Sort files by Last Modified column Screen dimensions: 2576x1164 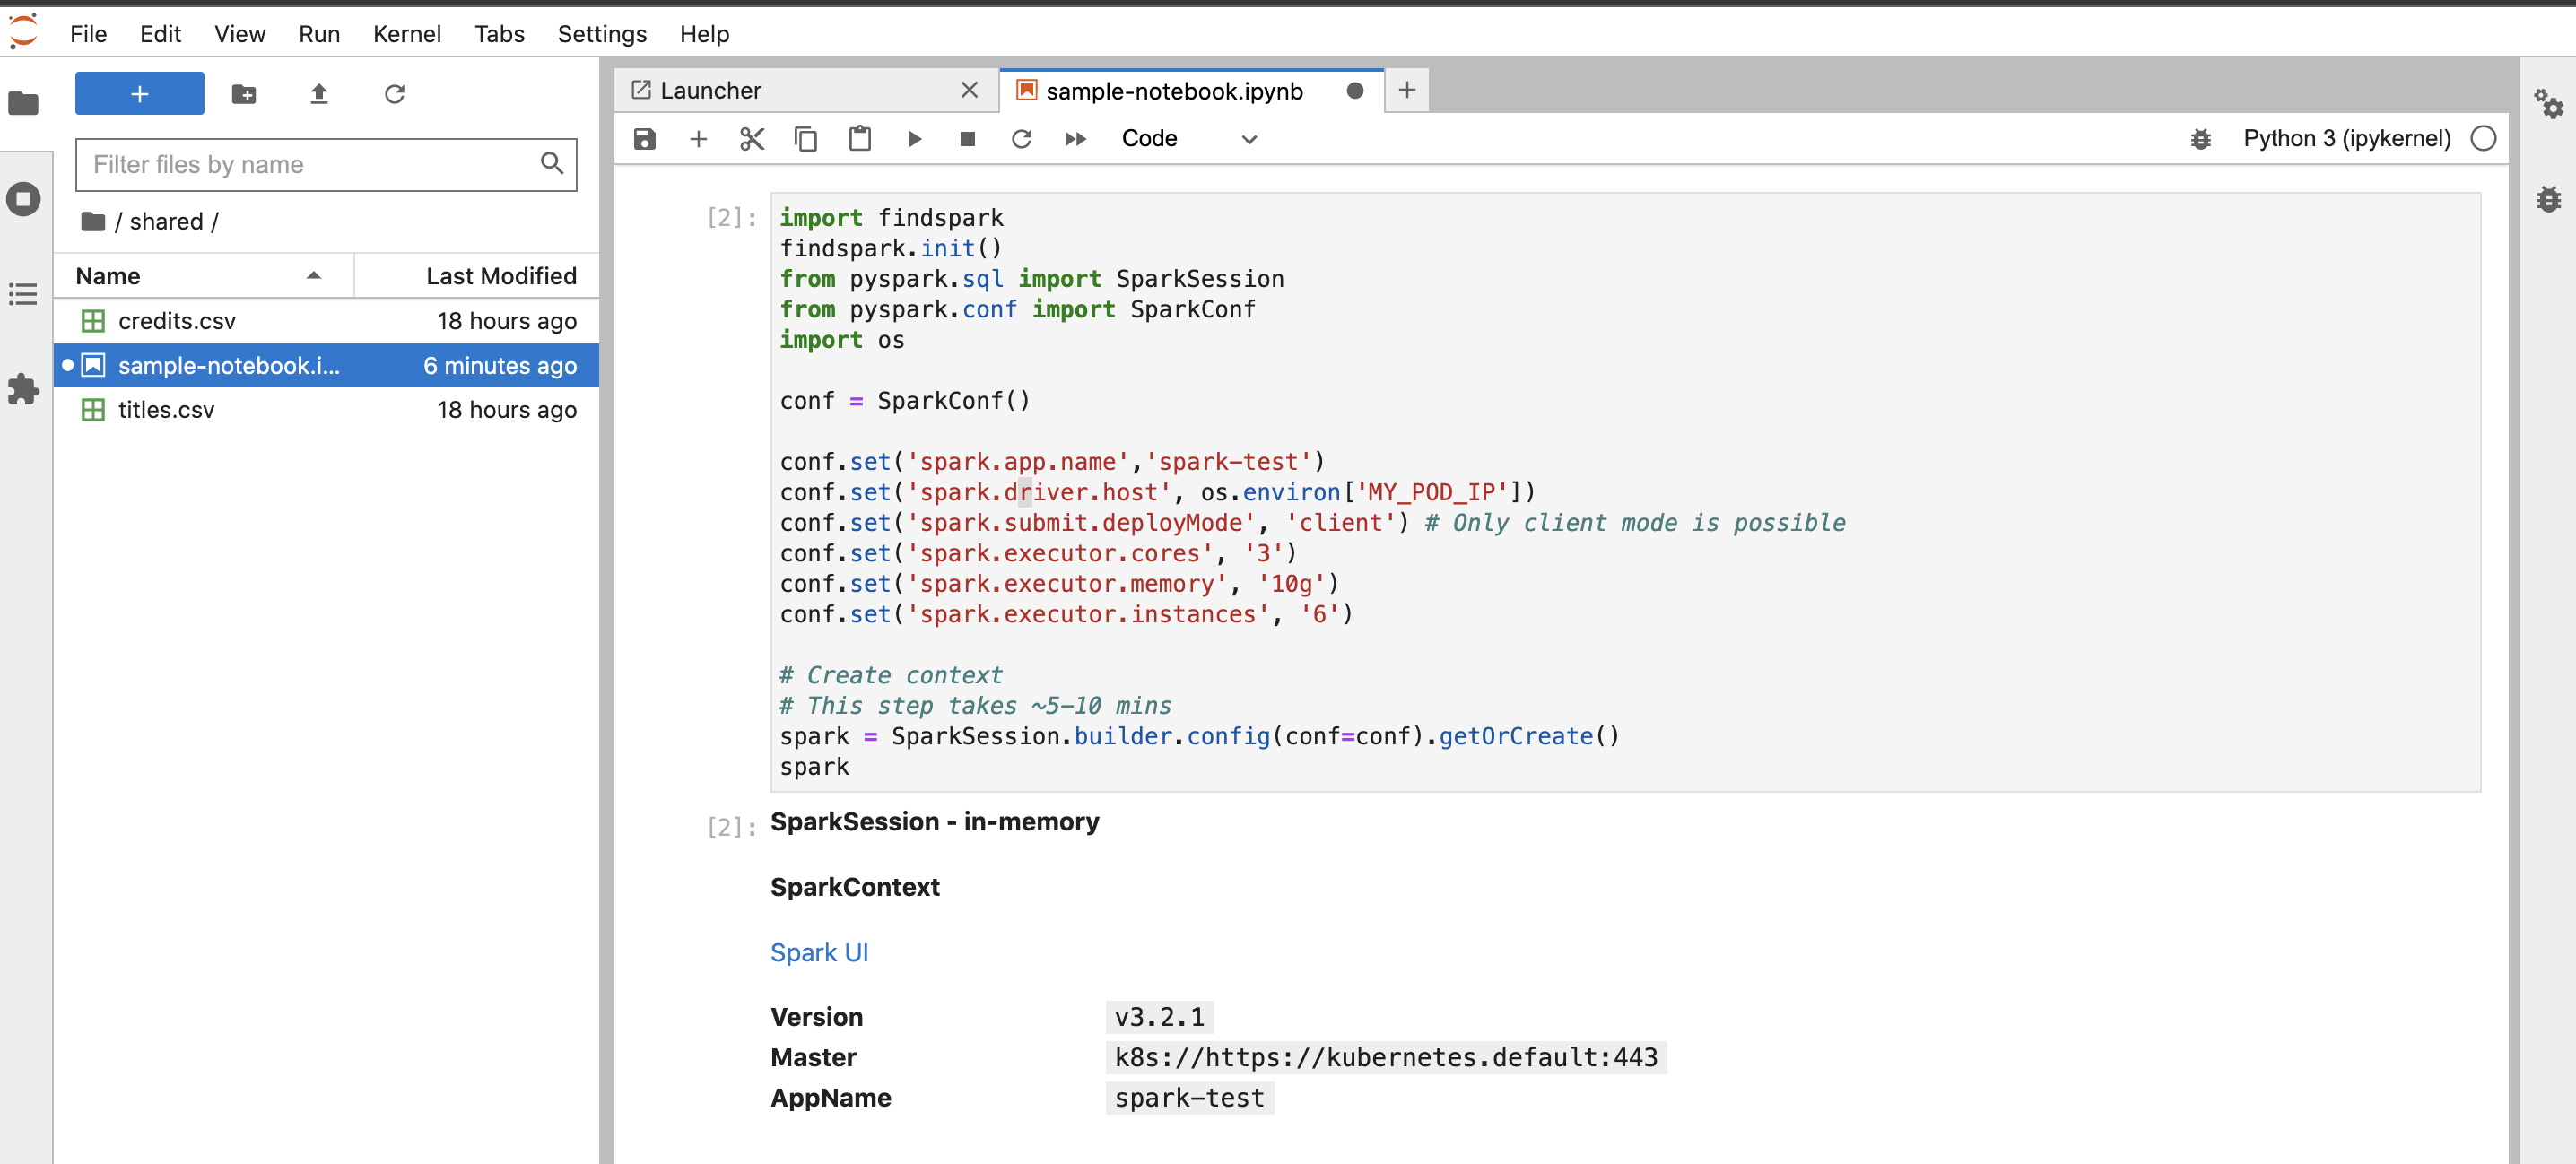pos(500,275)
